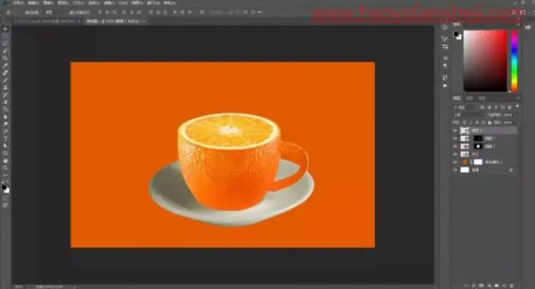Viewport: 535px width, 289px height.
Task: Hide the topmost layer via eye icon
Action: [x=455, y=130]
